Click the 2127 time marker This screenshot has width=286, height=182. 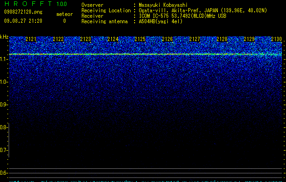[195, 39]
